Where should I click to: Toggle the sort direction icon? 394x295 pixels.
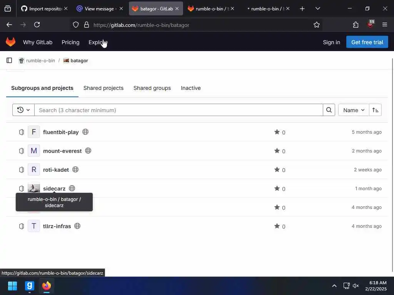pyautogui.click(x=375, y=110)
